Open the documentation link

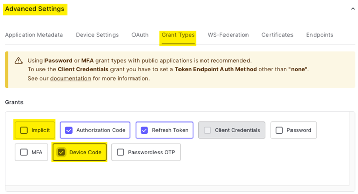pyautogui.click(x=71, y=78)
